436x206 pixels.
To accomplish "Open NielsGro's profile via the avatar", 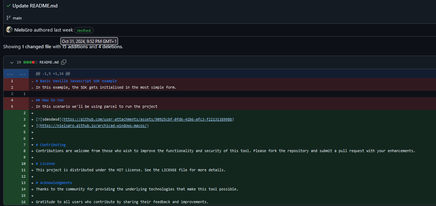I will 9,29.
